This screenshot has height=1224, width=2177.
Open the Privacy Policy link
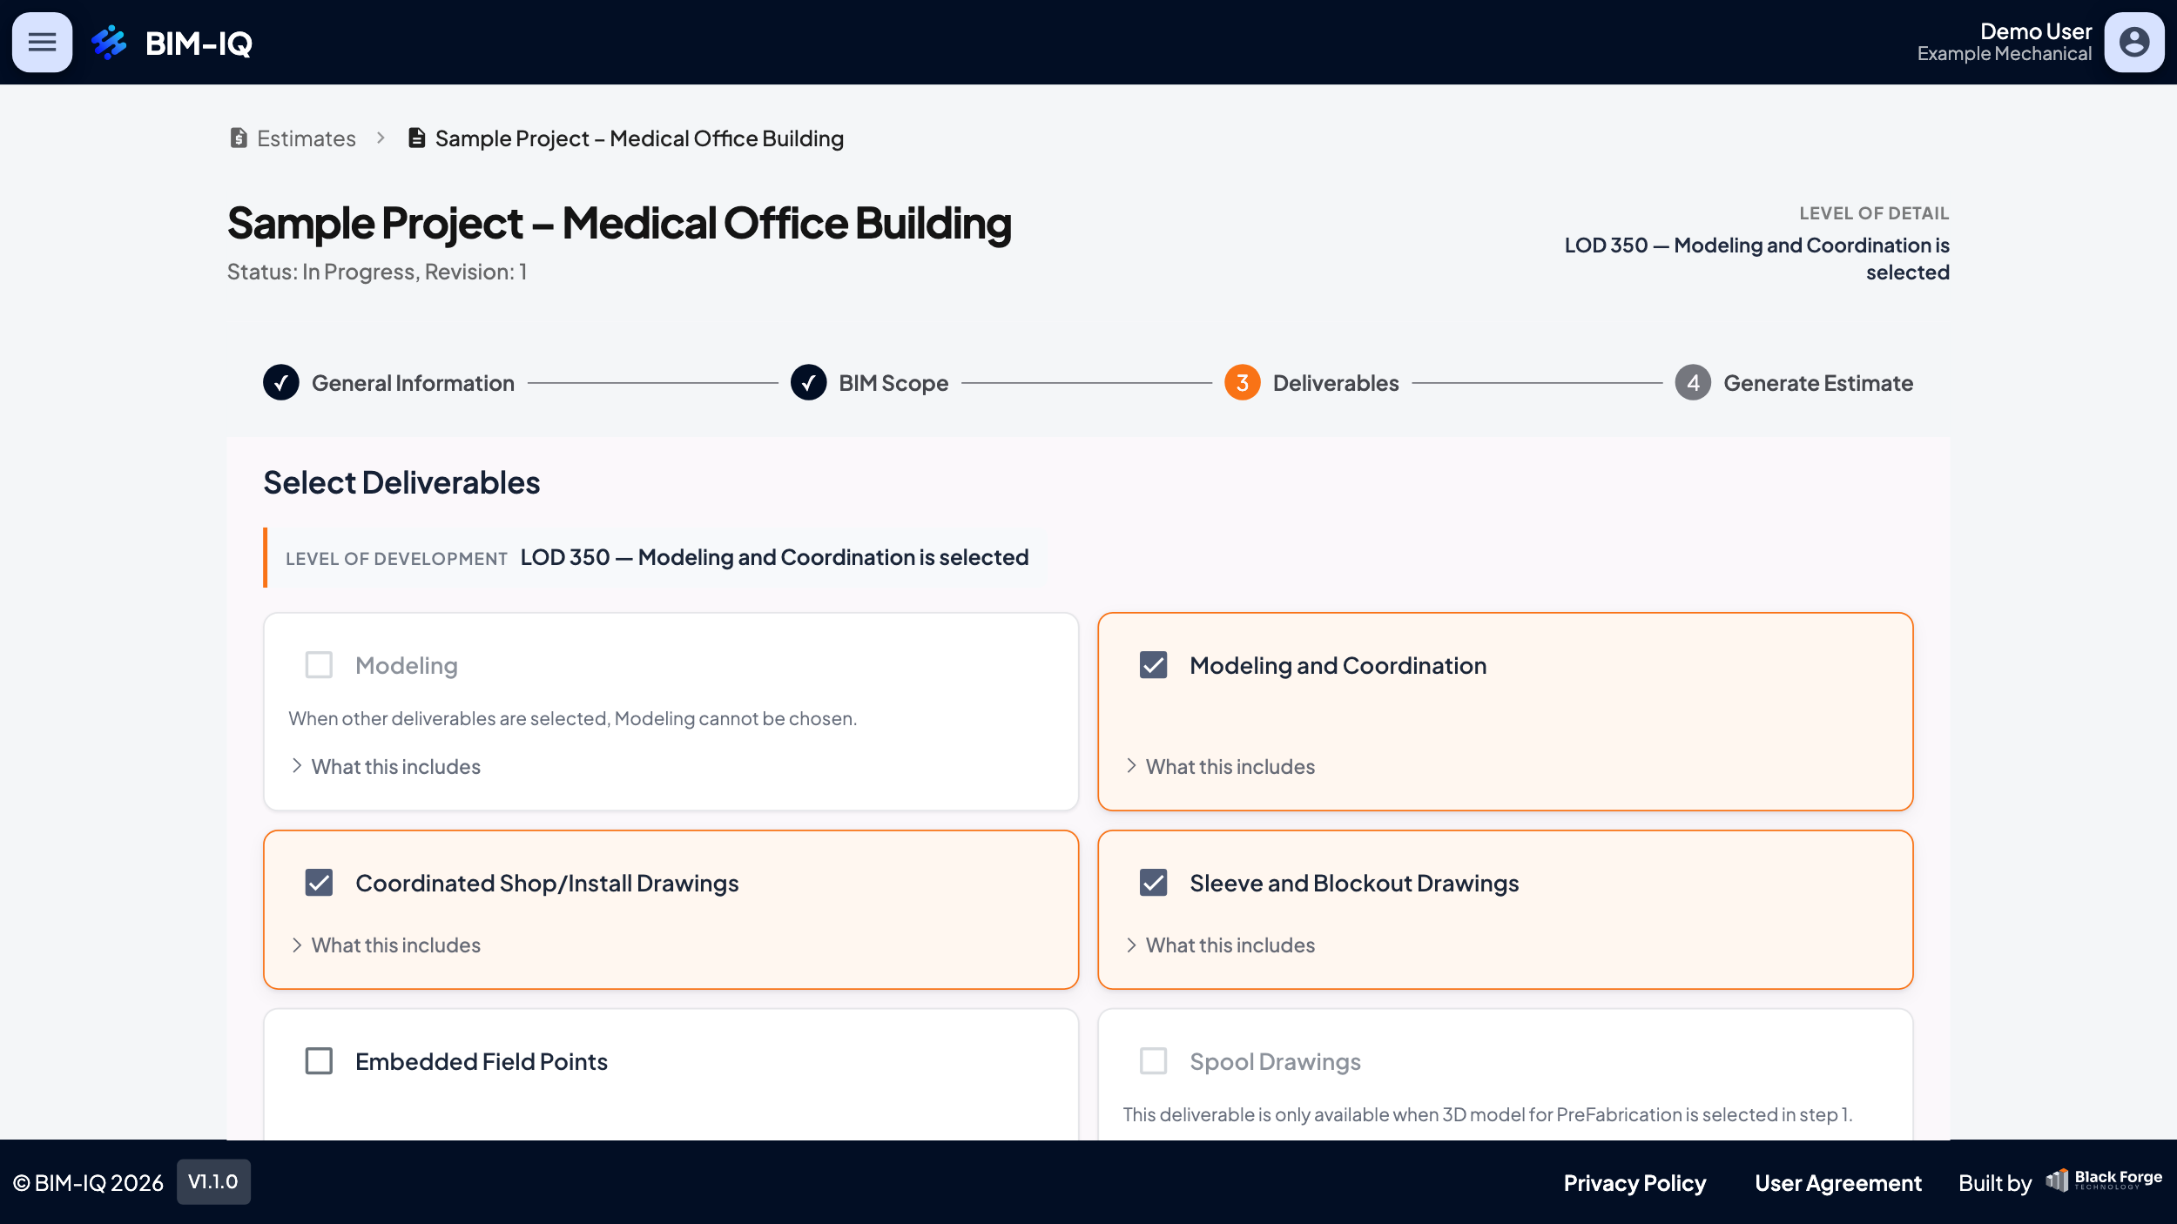click(x=1634, y=1182)
